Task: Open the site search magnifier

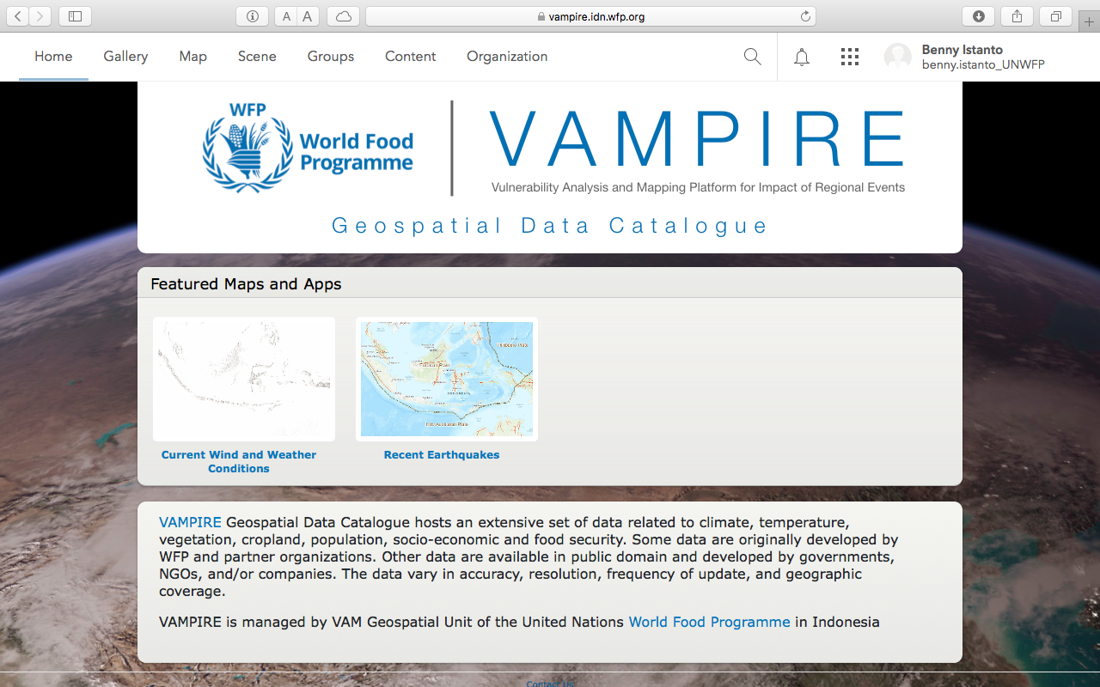Action: pos(752,57)
